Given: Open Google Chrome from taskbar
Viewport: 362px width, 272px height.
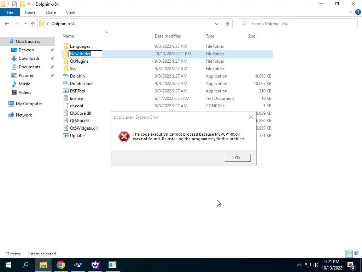Looking at the screenshot, I should (61, 265).
